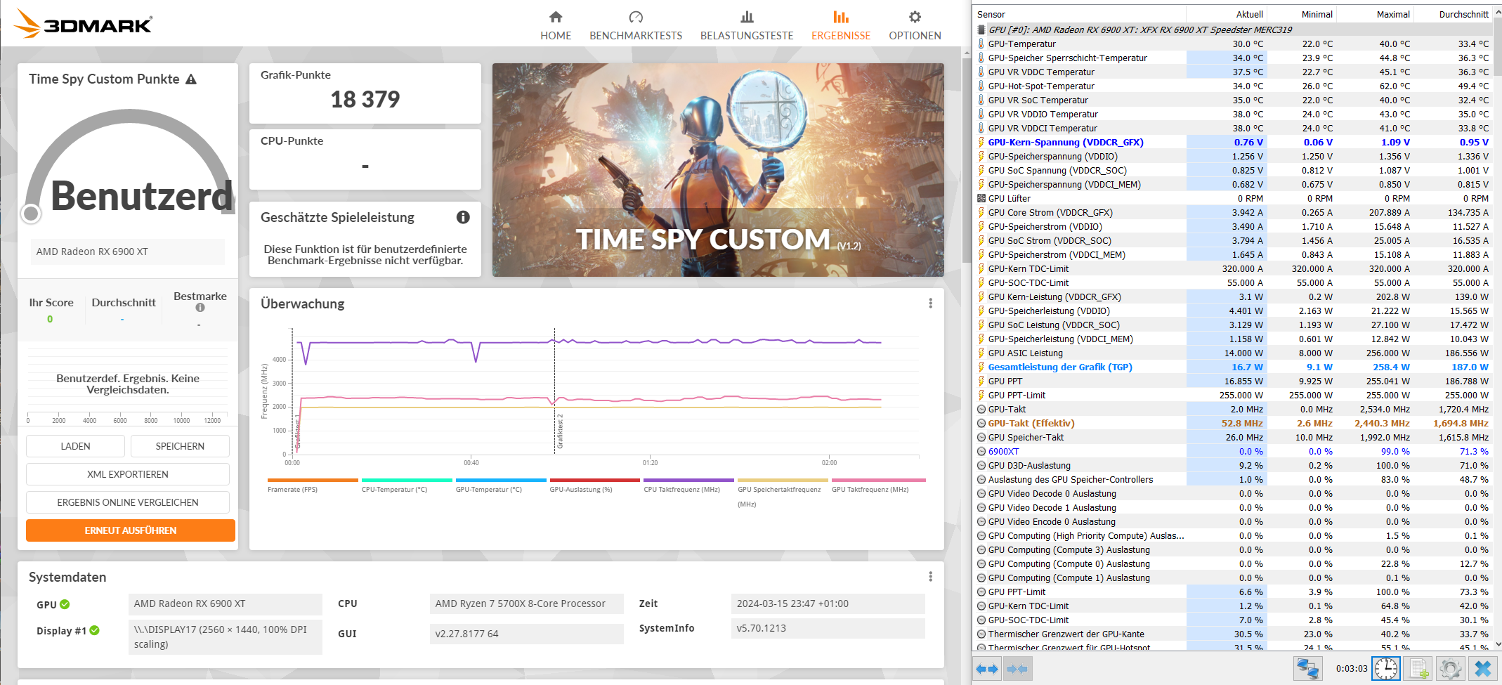This screenshot has height=685, width=1502.
Task: Toggle the Framerate (FPS) legend color bar
Action: tap(313, 481)
